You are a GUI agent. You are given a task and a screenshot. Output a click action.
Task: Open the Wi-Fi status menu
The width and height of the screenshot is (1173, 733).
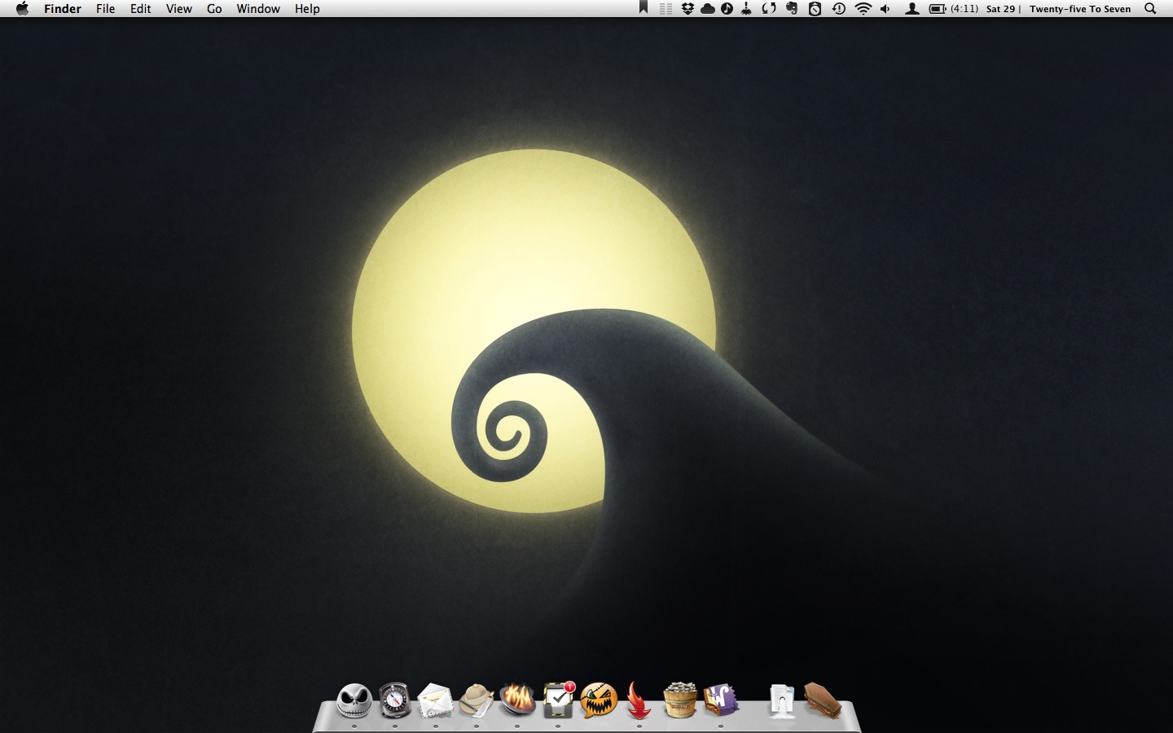click(x=863, y=9)
